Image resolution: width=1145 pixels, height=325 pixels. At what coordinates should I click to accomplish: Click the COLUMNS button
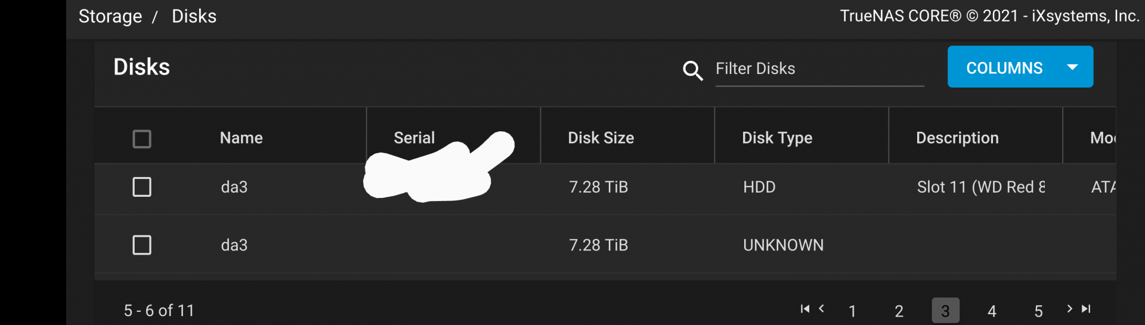tap(1020, 67)
